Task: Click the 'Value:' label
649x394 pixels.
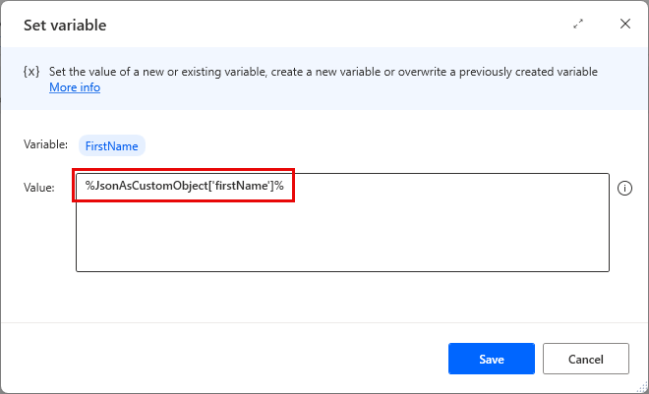Action: (x=39, y=188)
